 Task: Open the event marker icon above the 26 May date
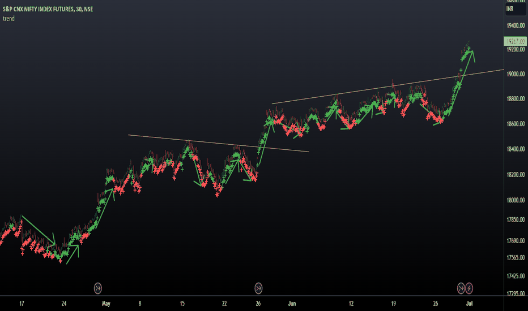[258, 288]
